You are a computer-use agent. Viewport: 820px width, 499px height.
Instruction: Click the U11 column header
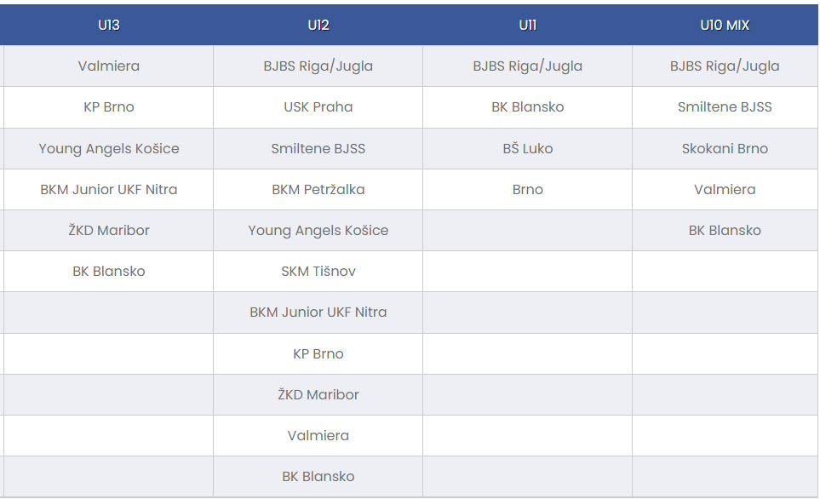527,25
